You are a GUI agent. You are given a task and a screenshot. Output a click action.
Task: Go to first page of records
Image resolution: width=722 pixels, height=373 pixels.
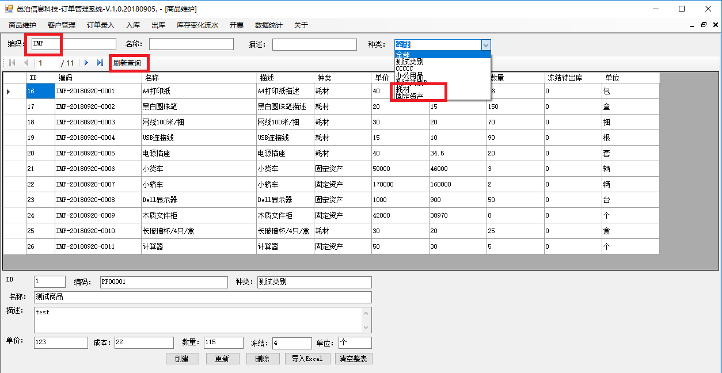click(x=12, y=63)
